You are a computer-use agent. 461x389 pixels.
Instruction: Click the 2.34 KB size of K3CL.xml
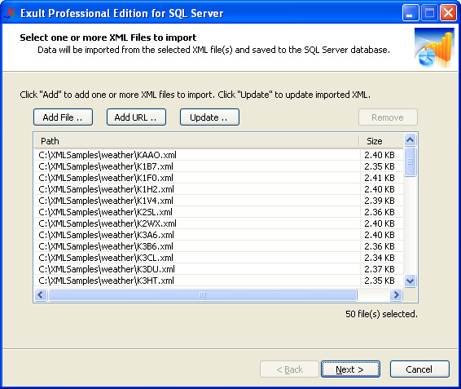tap(380, 258)
